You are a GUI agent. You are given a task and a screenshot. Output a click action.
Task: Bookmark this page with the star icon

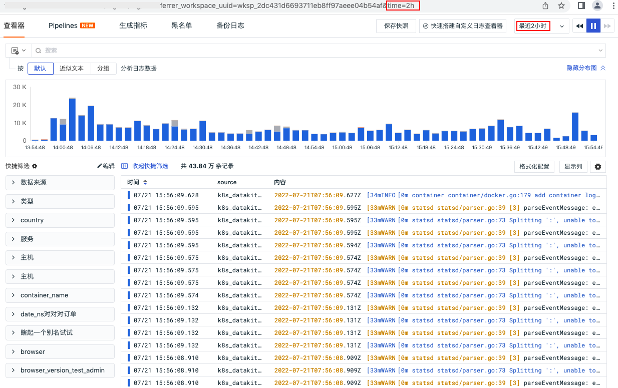tap(561, 6)
